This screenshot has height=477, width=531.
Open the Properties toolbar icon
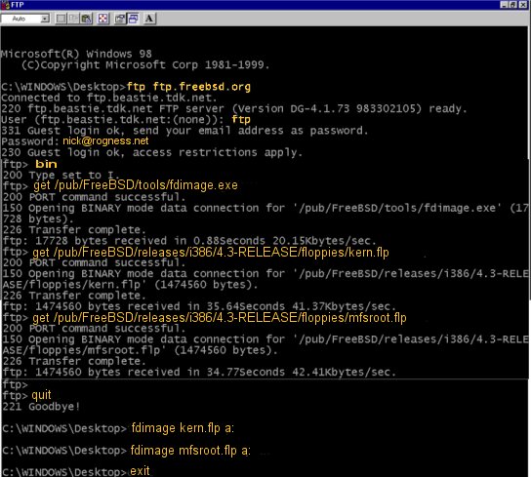[119, 19]
